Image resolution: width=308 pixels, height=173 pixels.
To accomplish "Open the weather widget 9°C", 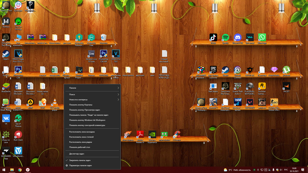I will 237,170.
